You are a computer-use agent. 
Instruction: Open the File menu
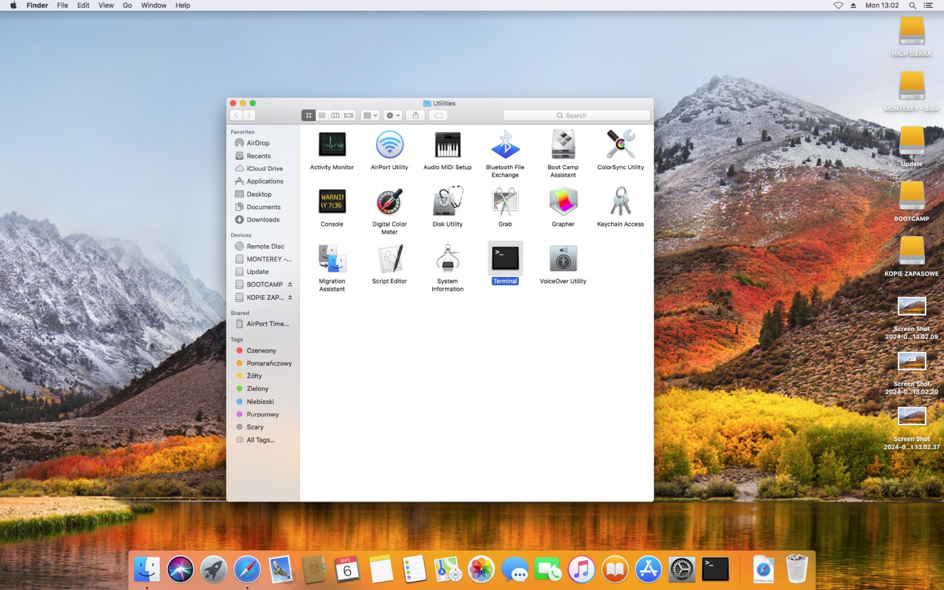pyautogui.click(x=62, y=5)
